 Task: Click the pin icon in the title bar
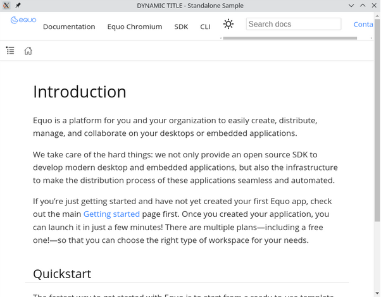(18, 5)
